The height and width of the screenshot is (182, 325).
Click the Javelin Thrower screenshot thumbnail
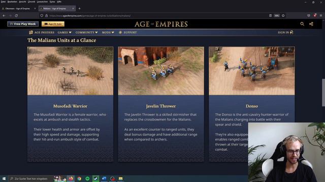[161, 71]
